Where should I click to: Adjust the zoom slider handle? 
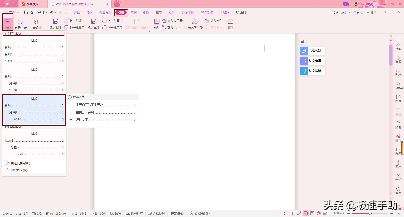370,213
